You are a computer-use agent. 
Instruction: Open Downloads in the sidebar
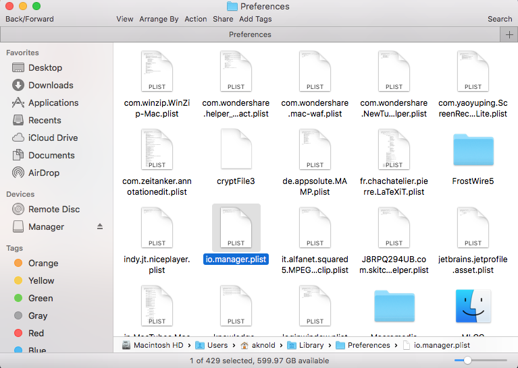pyautogui.click(x=51, y=85)
